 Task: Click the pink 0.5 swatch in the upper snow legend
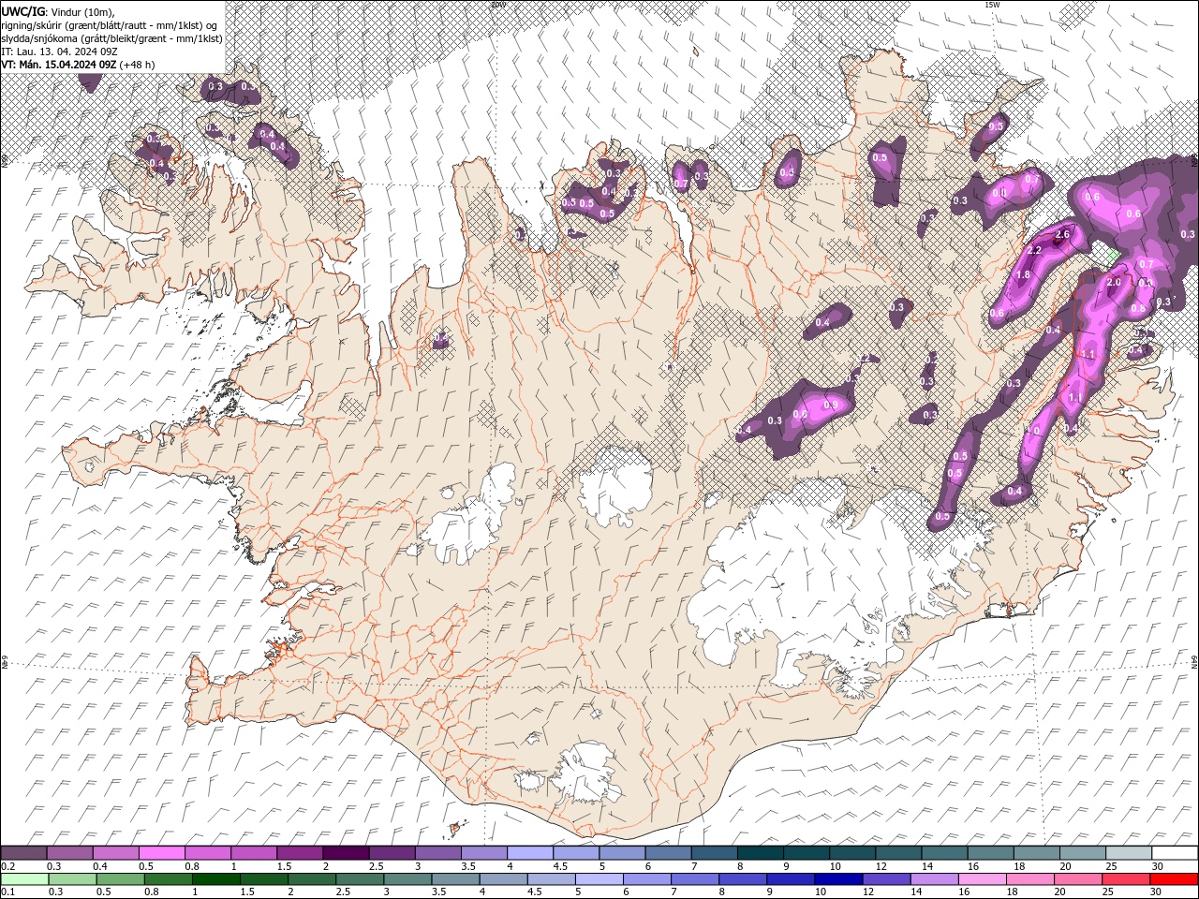(x=161, y=853)
